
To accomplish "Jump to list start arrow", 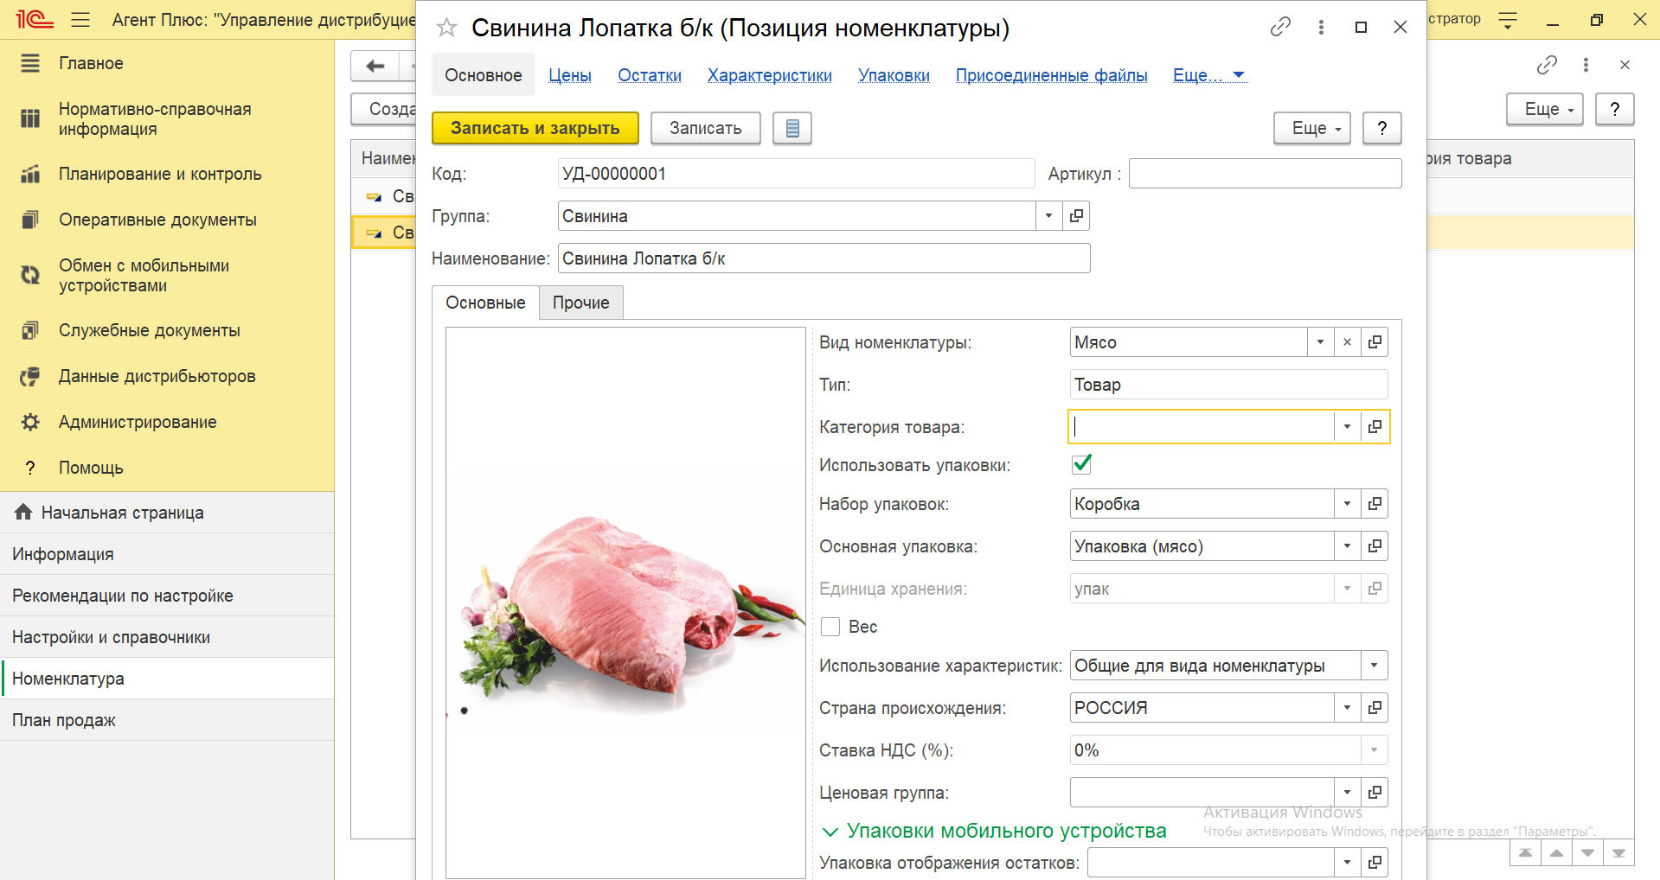I will tap(1525, 853).
